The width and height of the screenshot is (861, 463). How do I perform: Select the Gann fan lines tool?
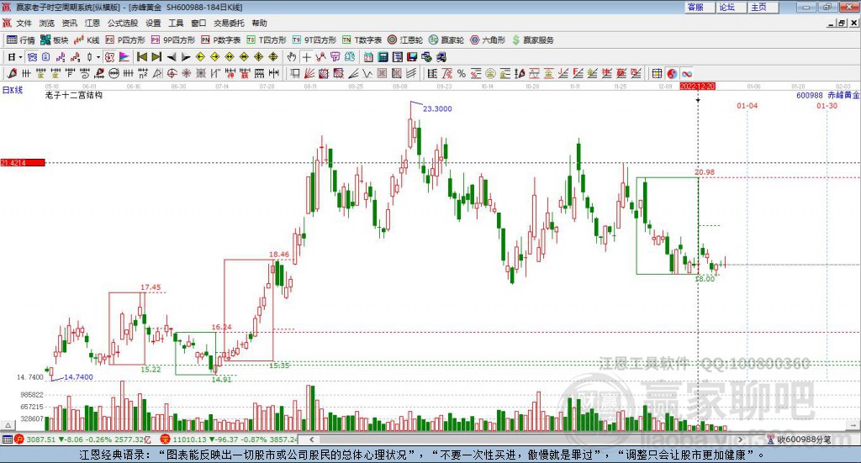point(309,73)
